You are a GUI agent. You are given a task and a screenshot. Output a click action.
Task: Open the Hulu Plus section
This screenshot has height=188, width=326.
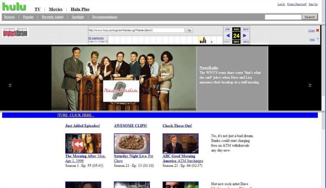point(80,9)
